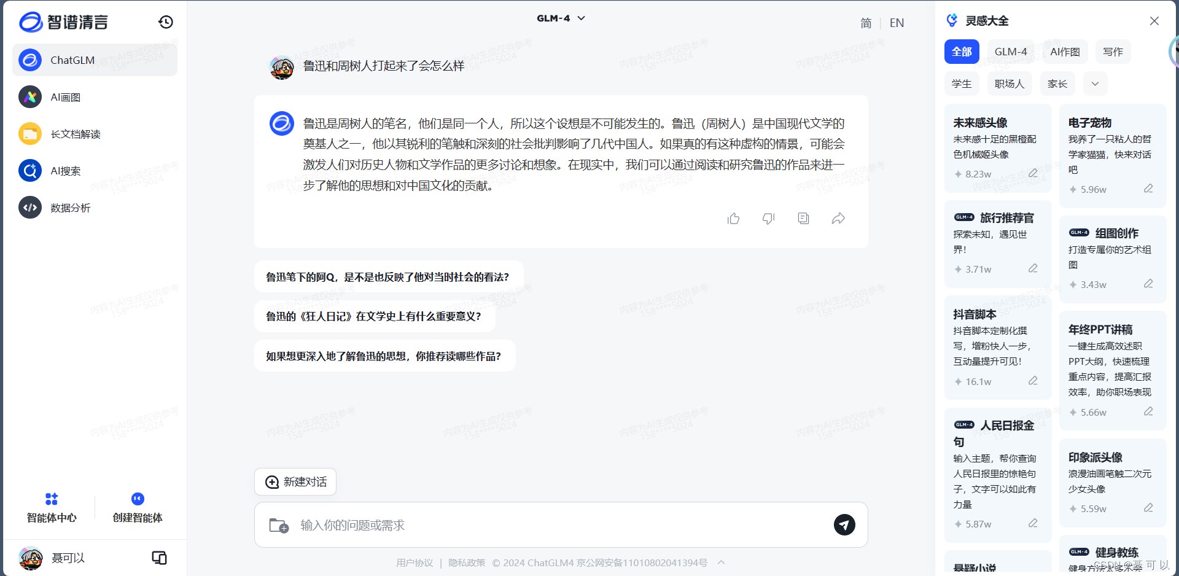The width and height of the screenshot is (1179, 576).
Task: Open the 抖音脚本 card
Action: [998, 348]
